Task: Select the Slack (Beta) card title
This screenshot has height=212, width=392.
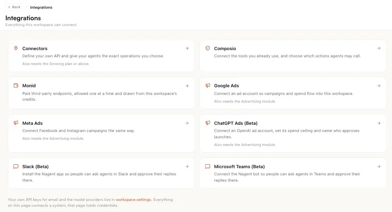Action: tap(35, 167)
